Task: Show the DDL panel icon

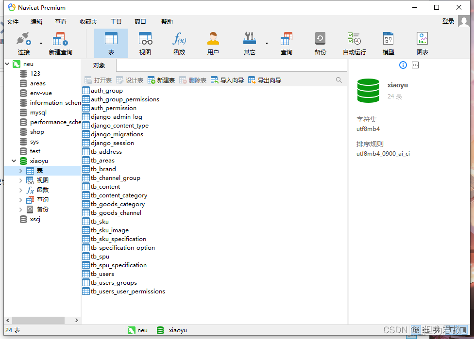Action: tap(415, 65)
